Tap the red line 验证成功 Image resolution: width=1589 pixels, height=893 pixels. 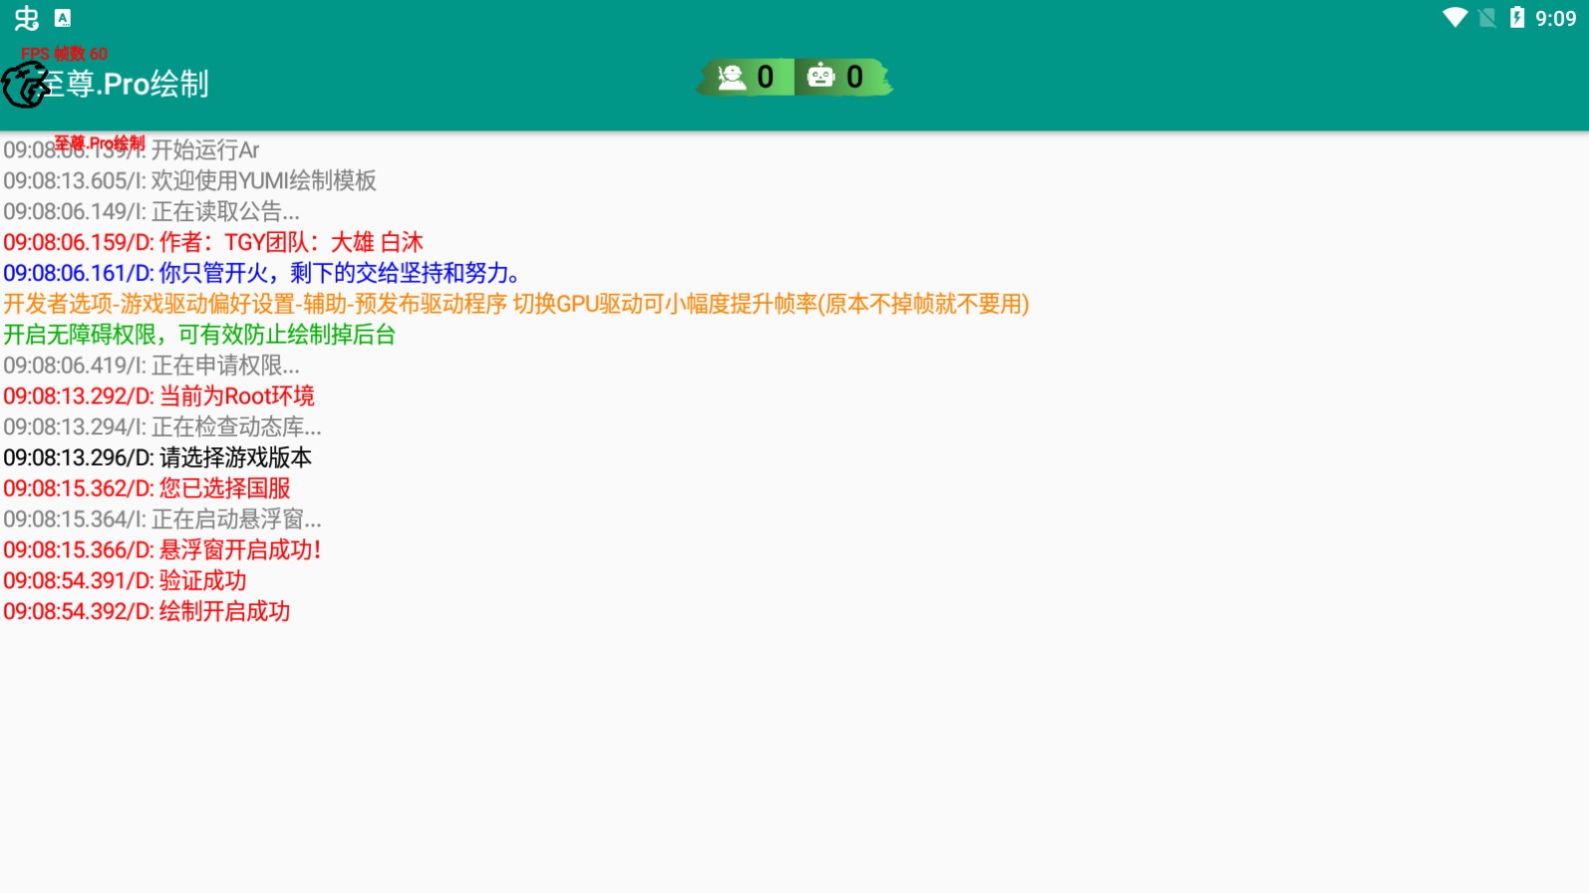coord(125,581)
